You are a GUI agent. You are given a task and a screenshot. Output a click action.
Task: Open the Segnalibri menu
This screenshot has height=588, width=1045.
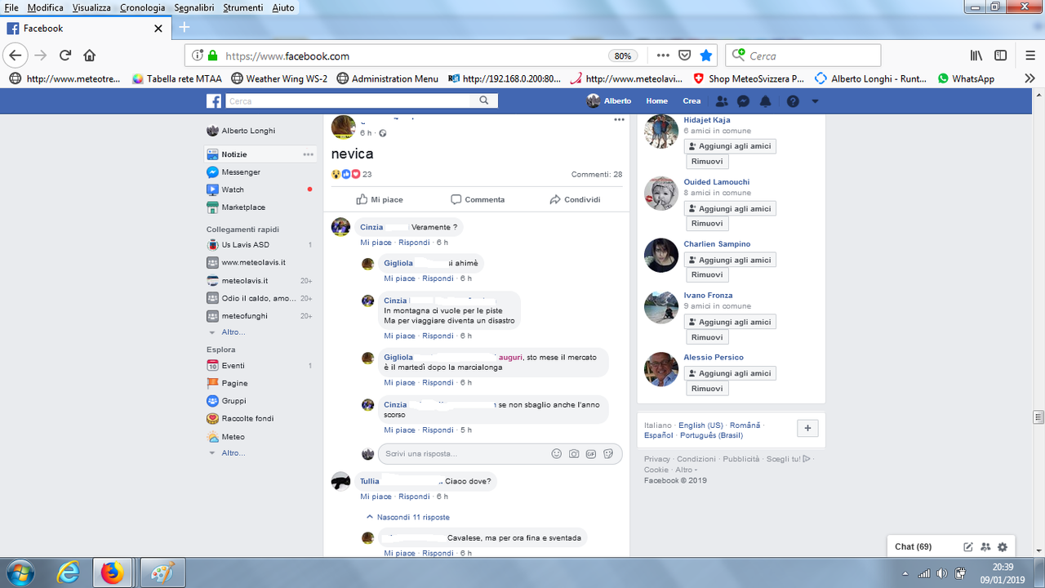coord(194,7)
